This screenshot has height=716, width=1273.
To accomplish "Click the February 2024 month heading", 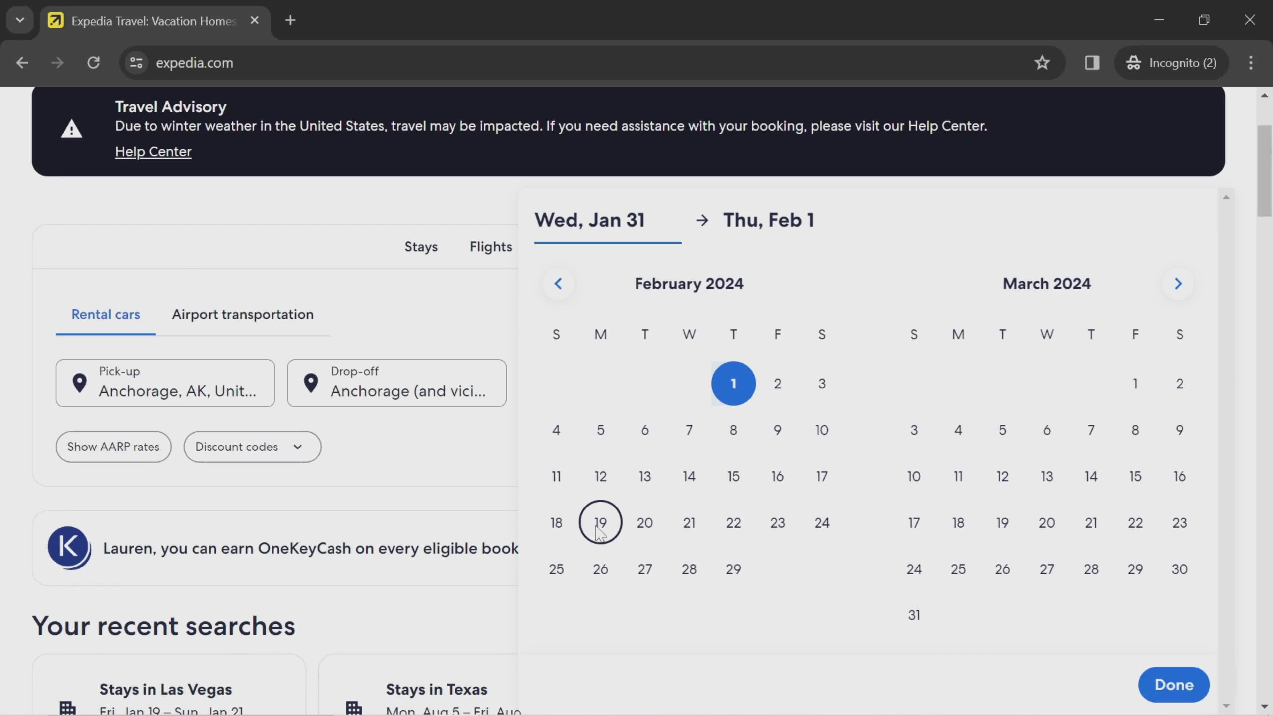I will coord(689,284).
